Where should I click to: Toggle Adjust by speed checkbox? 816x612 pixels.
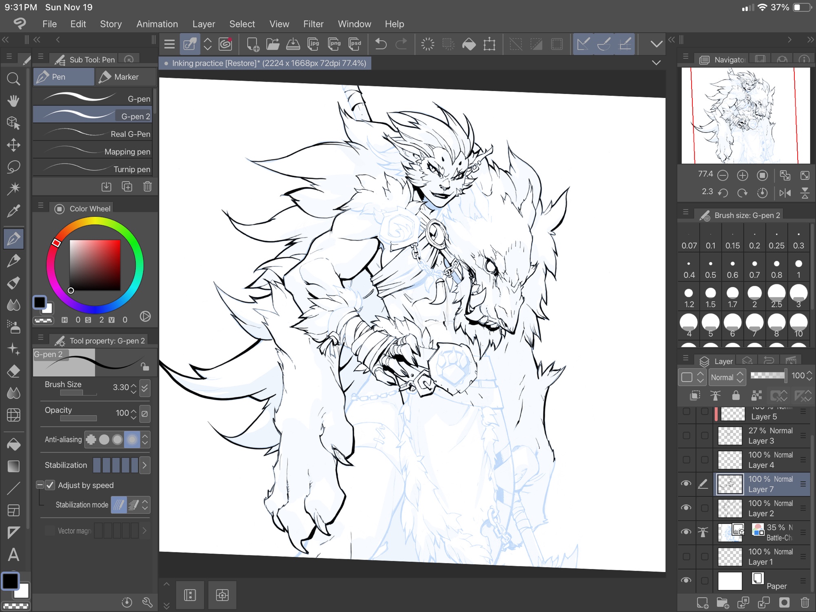coord(50,485)
